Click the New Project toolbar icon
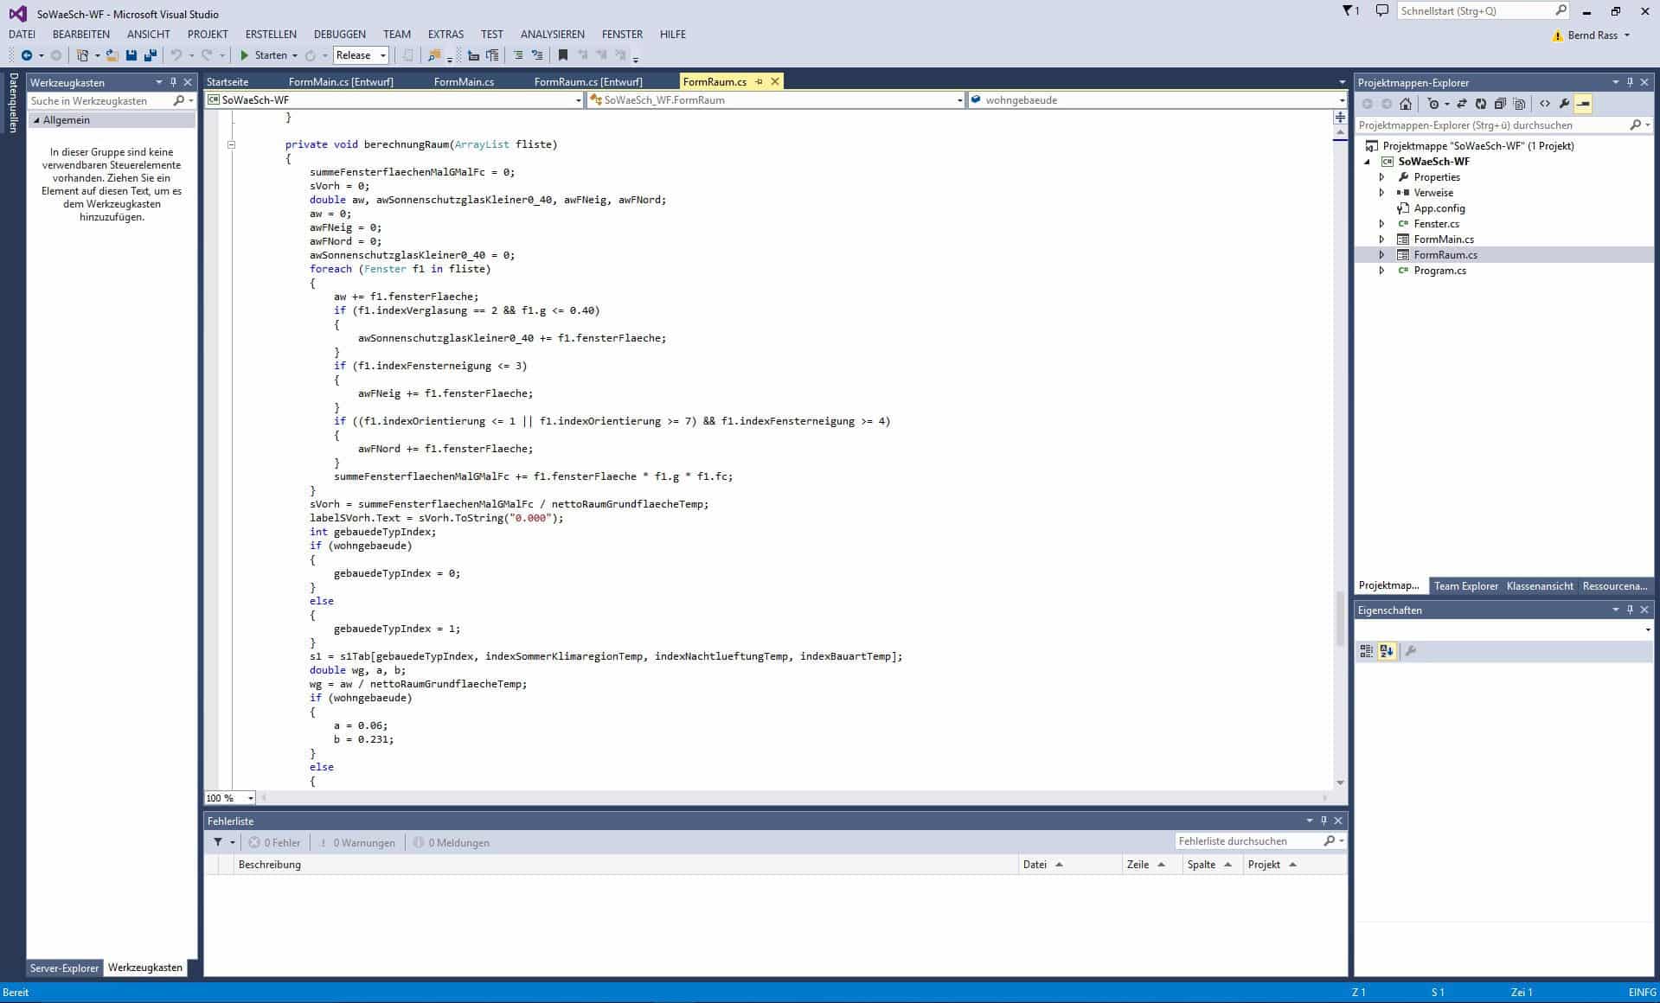Image resolution: width=1660 pixels, height=1003 pixels. click(x=82, y=55)
